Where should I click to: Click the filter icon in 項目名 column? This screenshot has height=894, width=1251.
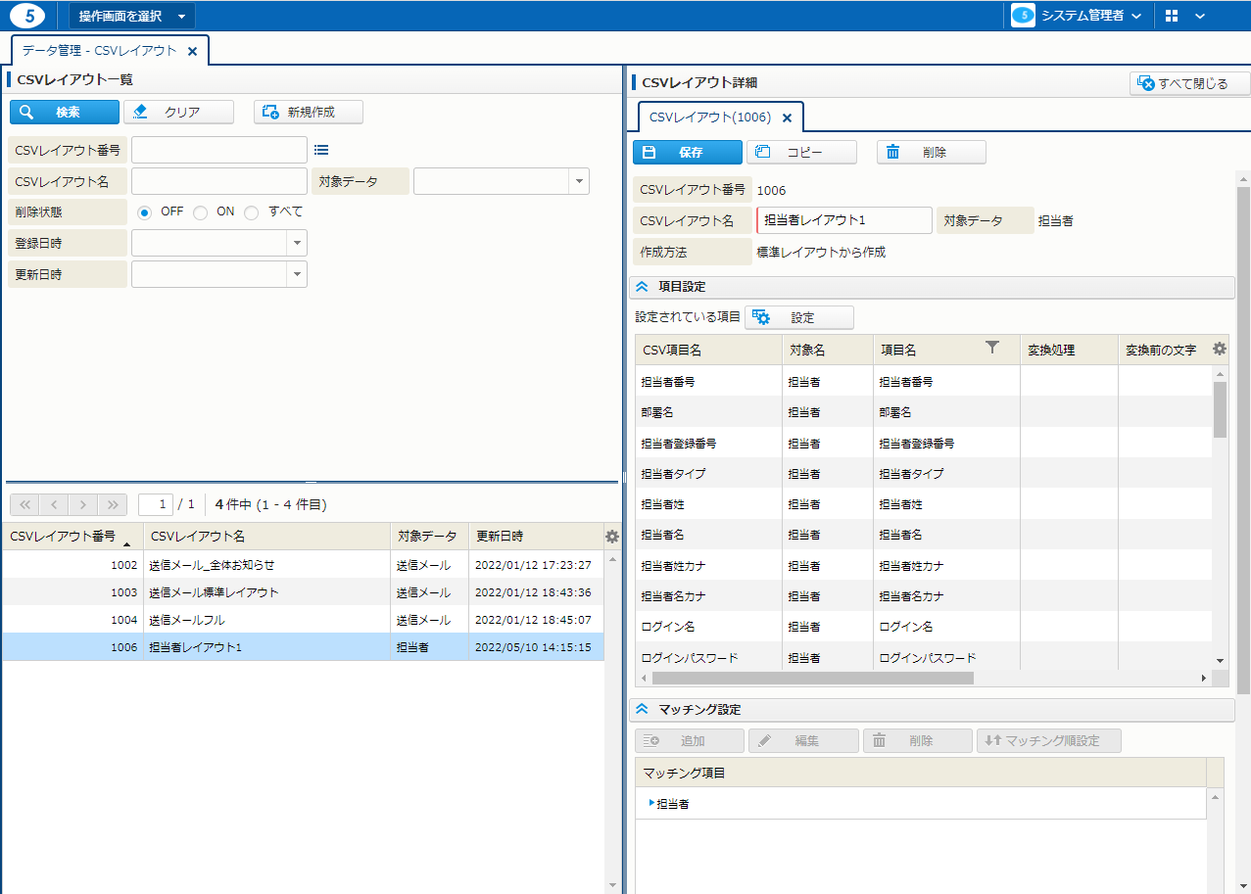pos(991,348)
